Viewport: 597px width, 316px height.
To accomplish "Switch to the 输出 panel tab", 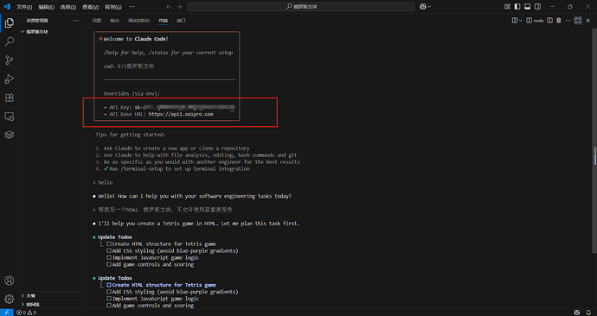I will tap(114, 21).
